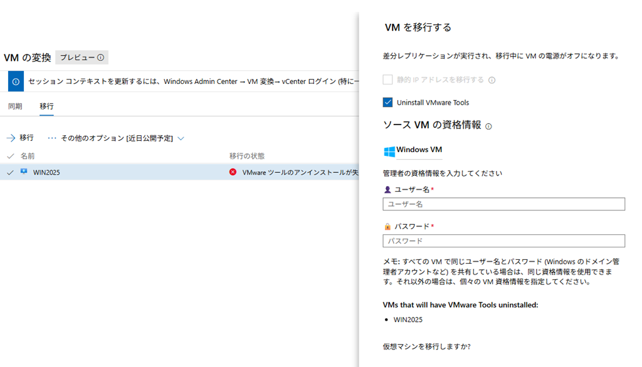Click the Windows logo beside Windows VM
This screenshot has width=642, height=367.
point(389,151)
